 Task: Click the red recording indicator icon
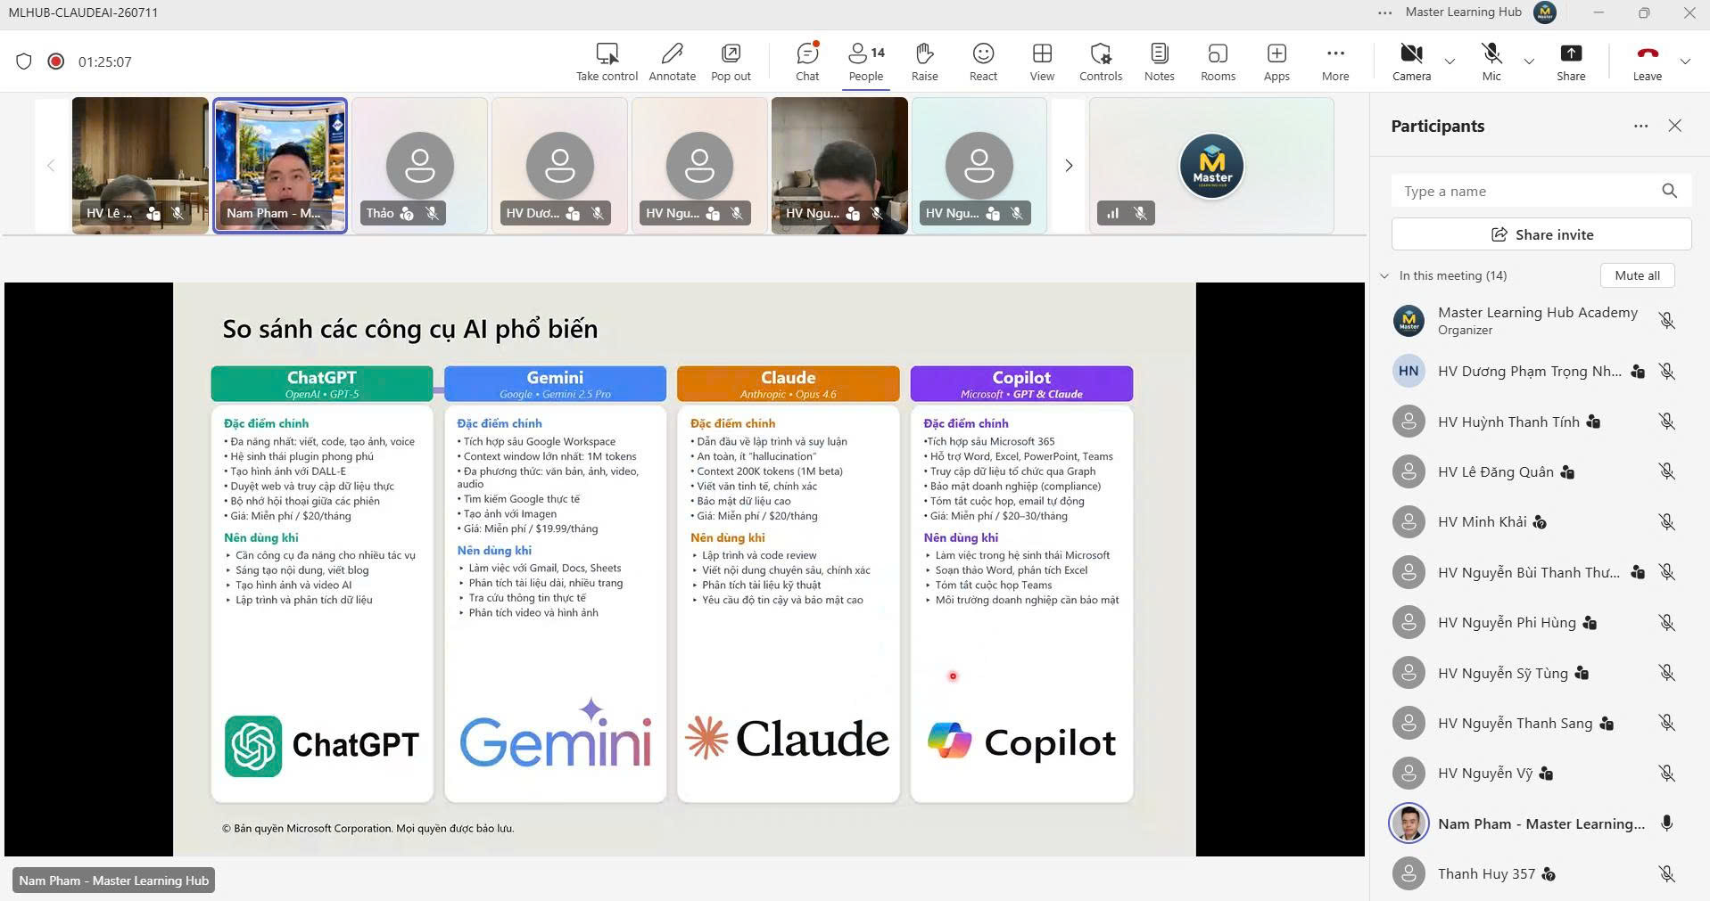coord(55,61)
